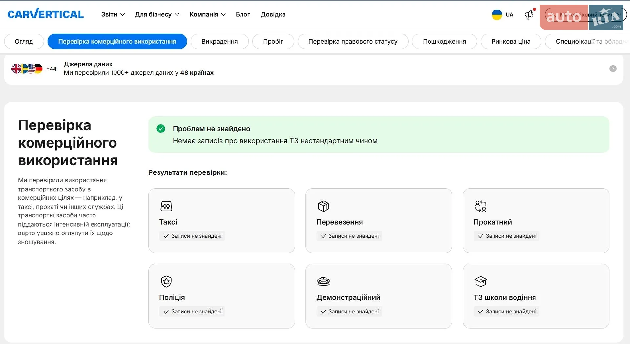630x344 pixels.
Task: Click the Поліція 'Записи не знайдені' badge
Action: [192, 312]
